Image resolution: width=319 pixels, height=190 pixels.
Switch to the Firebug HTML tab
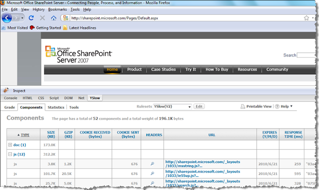click(28, 98)
